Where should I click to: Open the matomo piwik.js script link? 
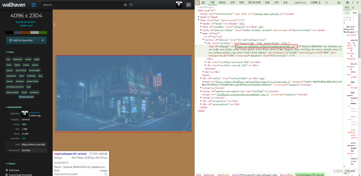click(268, 14)
